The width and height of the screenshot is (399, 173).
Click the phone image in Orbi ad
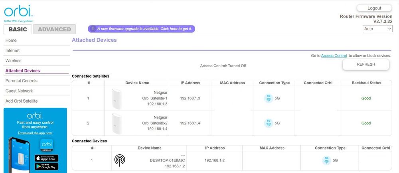tap(20, 155)
